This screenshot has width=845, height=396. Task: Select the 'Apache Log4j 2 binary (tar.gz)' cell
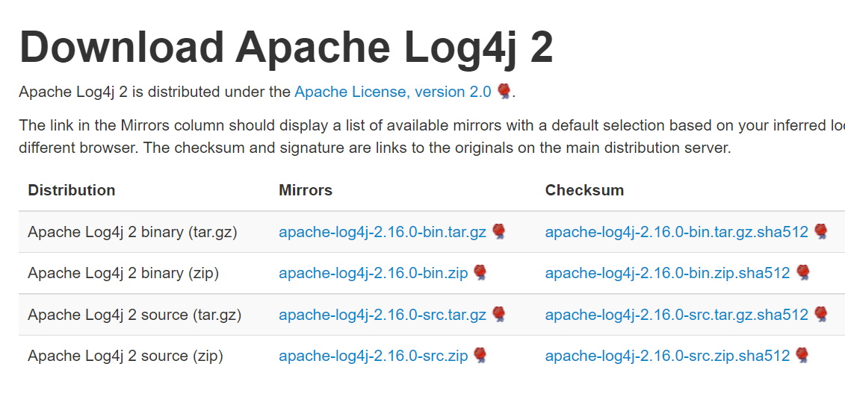point(132,232)
